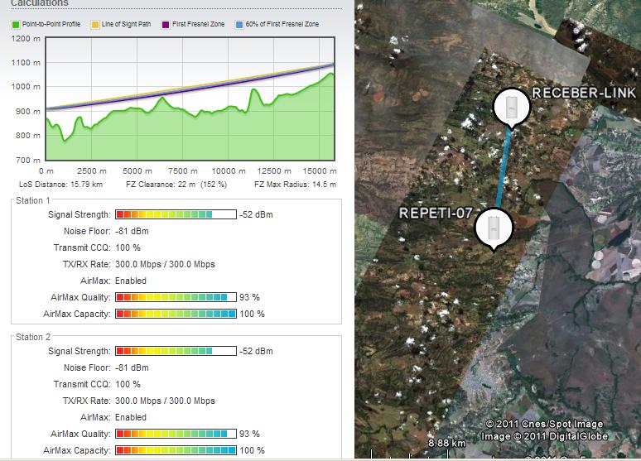641x461 pixels.
Task: Click the FZ Max Radius 14.5 m text
Action: pos(295,185)
